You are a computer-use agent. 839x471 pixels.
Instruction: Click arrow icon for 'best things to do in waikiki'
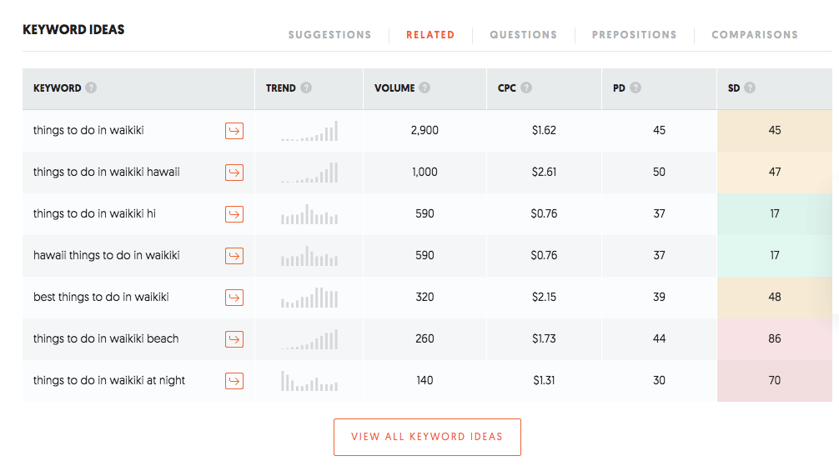click(x=234, y=298)
